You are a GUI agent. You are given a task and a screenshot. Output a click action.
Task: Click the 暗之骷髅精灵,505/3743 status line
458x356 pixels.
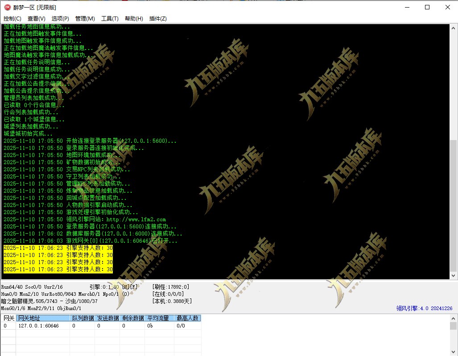tap(50, 301)
